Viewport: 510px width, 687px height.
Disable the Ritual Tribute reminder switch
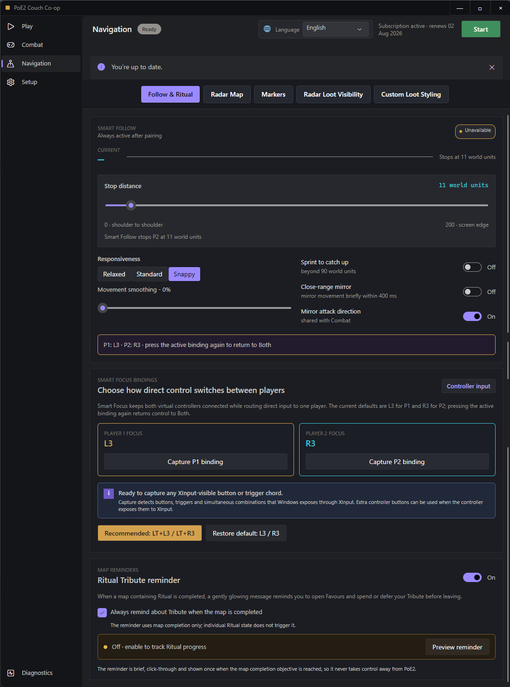472,577
